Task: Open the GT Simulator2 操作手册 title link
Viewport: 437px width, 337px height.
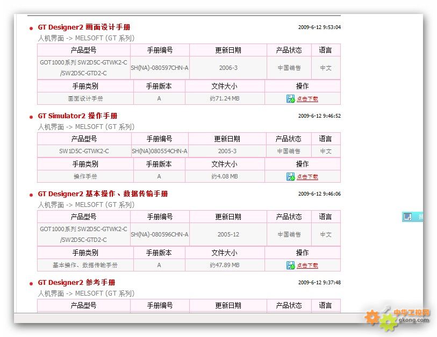Action: (77, 116)
